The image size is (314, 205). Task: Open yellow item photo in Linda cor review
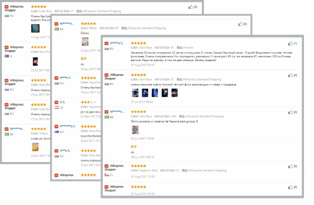35,147
